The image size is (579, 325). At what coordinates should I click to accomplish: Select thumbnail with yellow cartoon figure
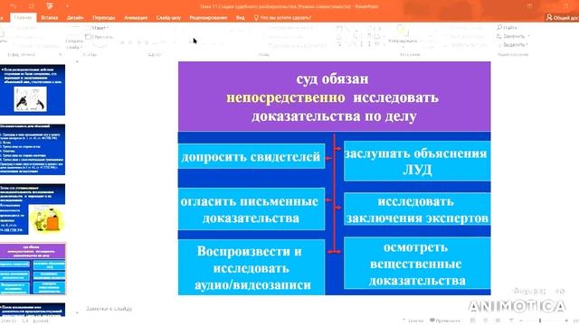point(33,209)
